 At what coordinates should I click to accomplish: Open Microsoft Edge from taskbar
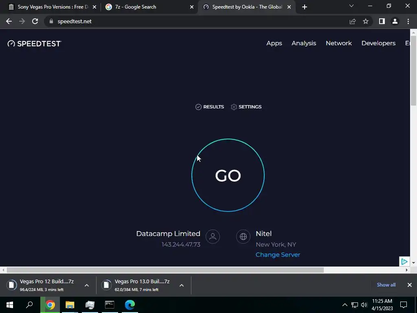pyautogui.click(x=129, y=305)
